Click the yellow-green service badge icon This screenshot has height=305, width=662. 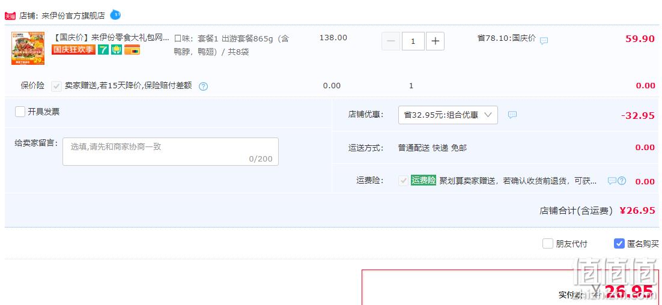click(117, 50)
